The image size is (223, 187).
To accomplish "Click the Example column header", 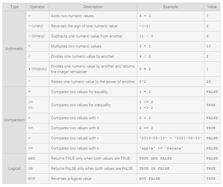I will (x=171, y=7).
